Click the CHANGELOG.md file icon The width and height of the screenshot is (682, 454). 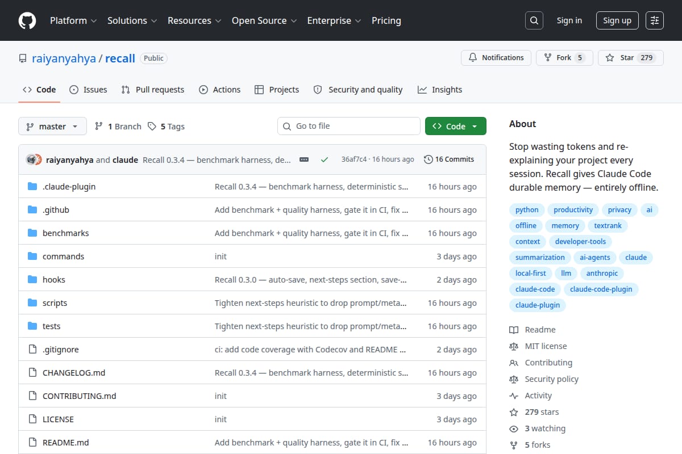[x=32, y=373]
